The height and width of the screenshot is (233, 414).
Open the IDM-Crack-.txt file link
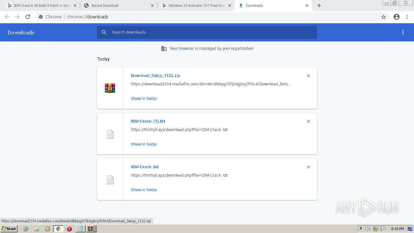tap(145, 167)
